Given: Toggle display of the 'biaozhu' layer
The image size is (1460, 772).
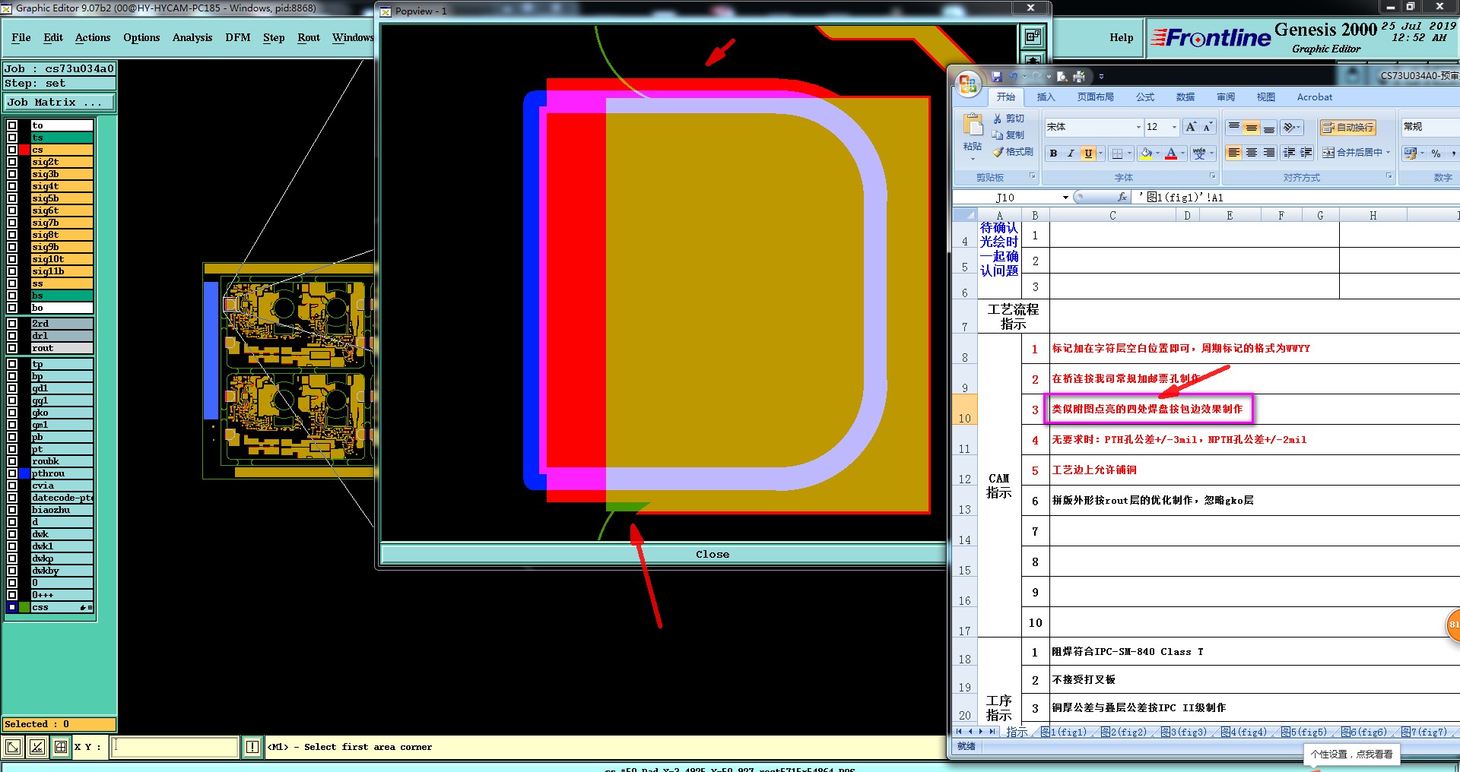Looking at the screenshot, I should [12, 510].
